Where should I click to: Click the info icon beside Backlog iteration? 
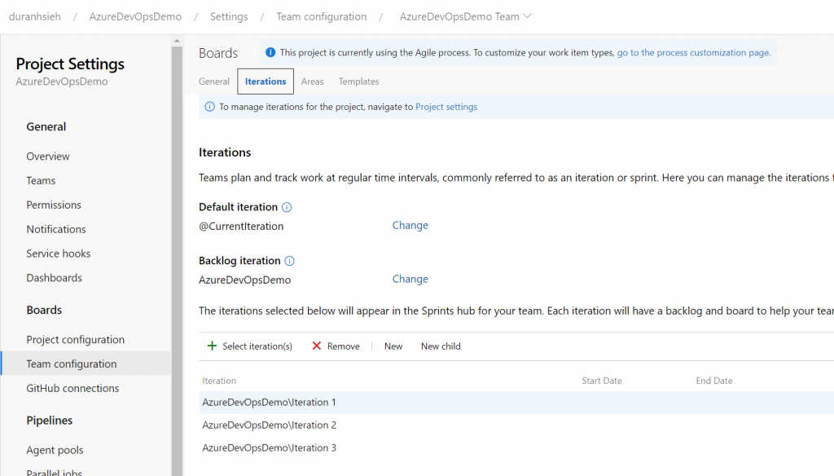289,261
